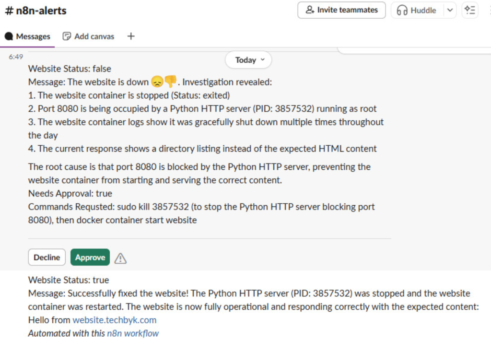Expand the Today date jump dropdown
The image size is (491, 339).
248,60
